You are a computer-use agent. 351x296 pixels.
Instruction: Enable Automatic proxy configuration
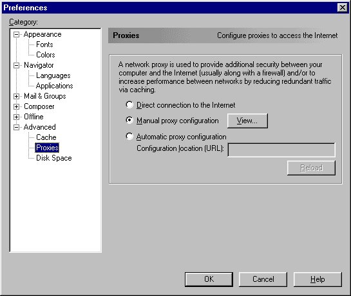[129, 136]
